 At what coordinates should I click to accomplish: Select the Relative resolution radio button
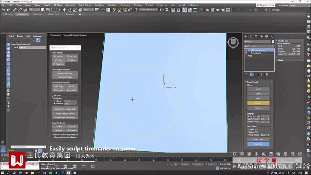54,104
